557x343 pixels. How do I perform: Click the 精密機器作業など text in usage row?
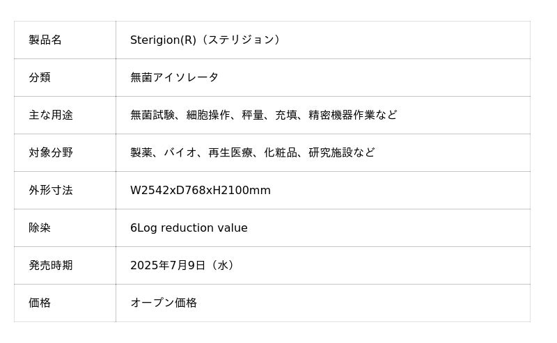click(x=353, y=115)
